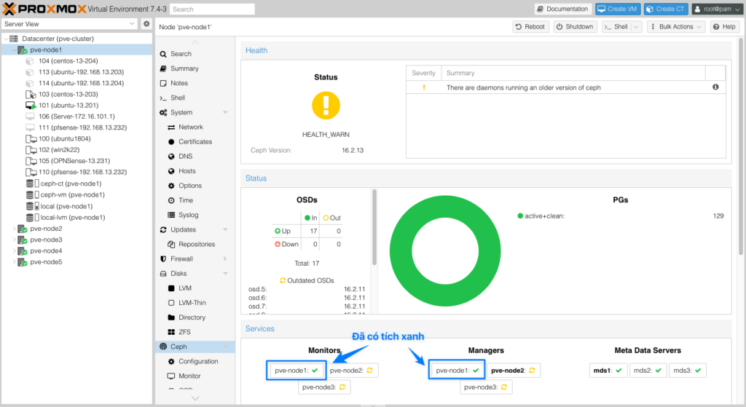Click the mds1 metadata server box
Viewport: 746px width, 407px height.
pos(608,371)
